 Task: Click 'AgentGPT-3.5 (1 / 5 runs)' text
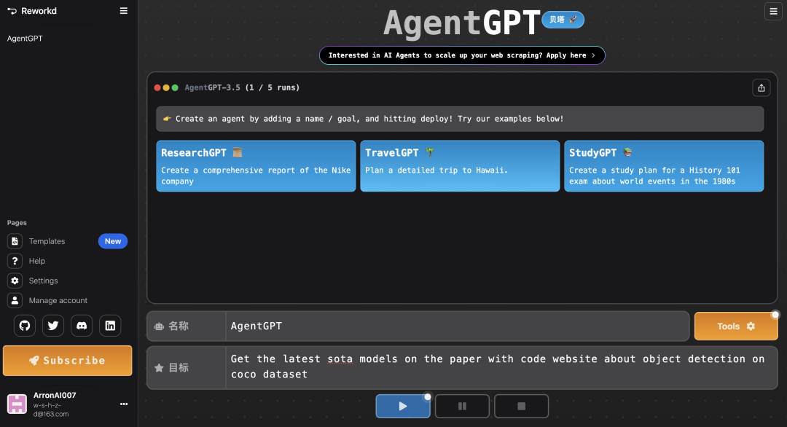pos(242,88)
